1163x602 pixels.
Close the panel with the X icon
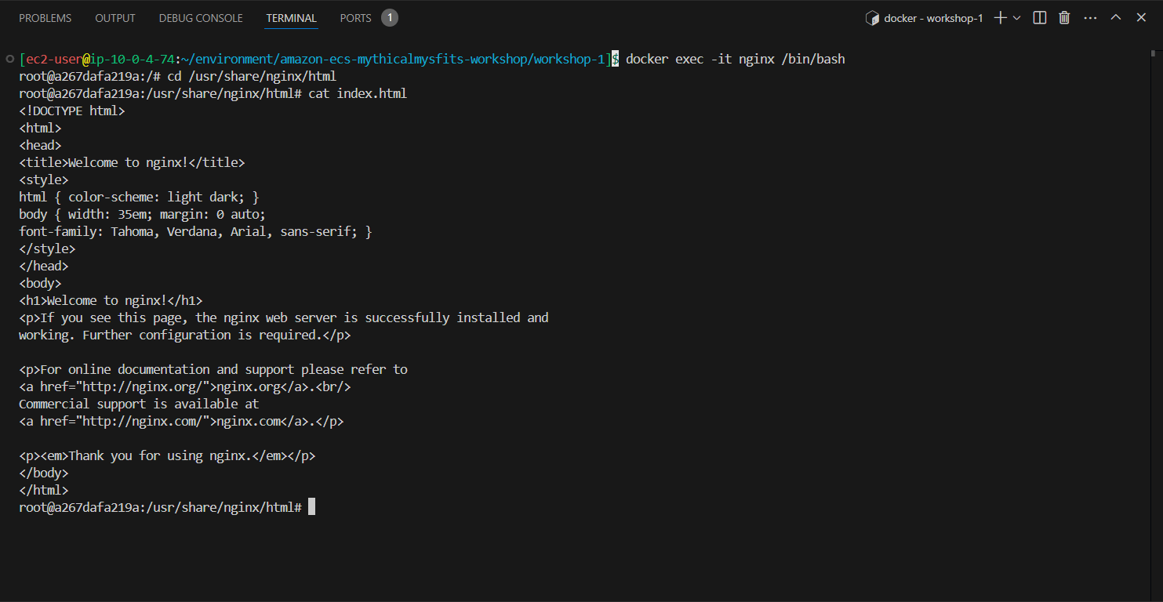tap(1141, 17)
